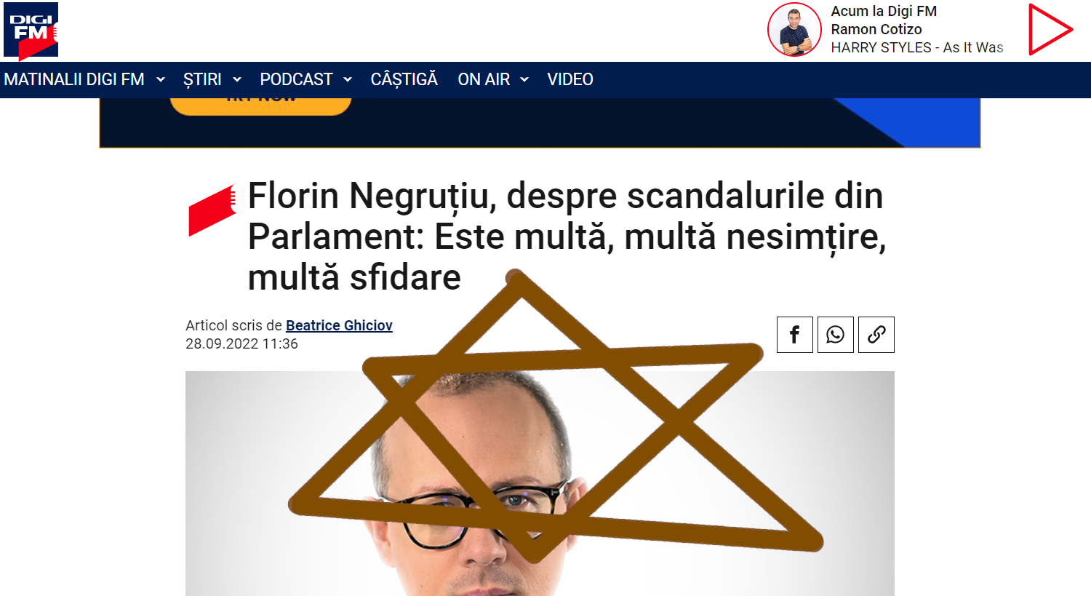
Task: Open the Digi FM logo homepage
Action: point(31,31)
